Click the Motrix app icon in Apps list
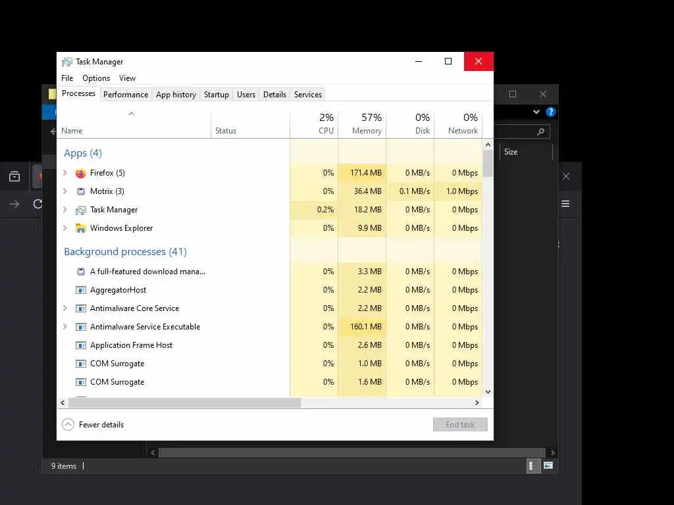 (x=80, y=191)
